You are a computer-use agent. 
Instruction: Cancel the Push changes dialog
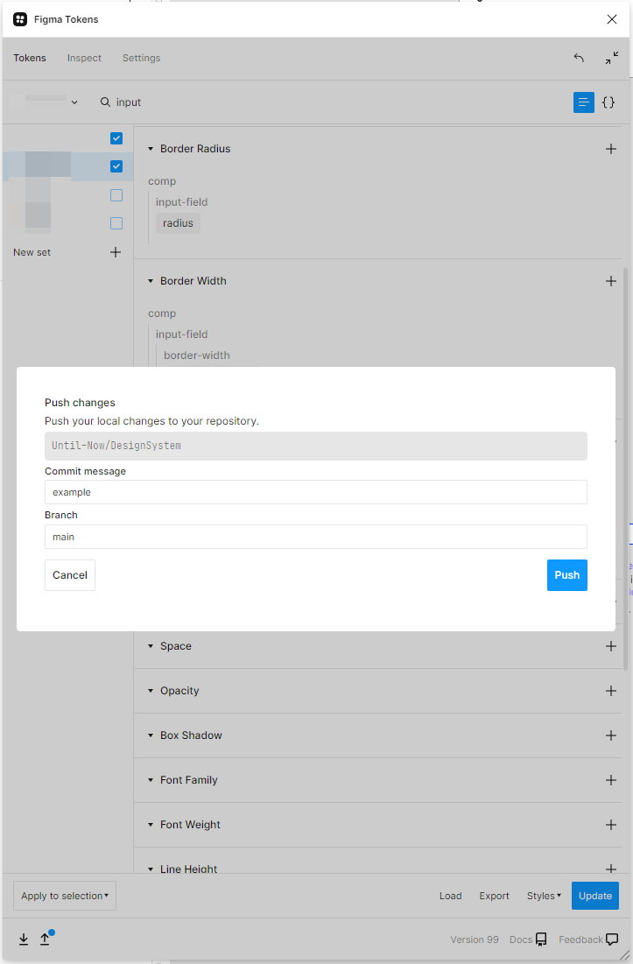tap(69, 575)
